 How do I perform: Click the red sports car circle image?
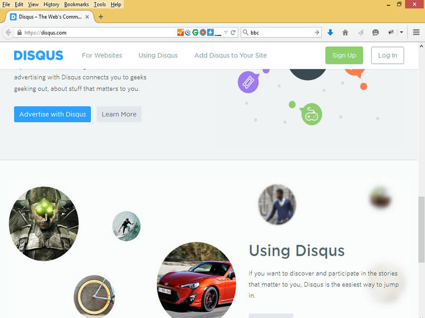(x=196, y=280)
